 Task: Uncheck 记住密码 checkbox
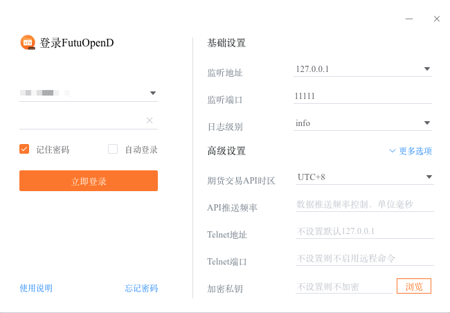point(24,149)
